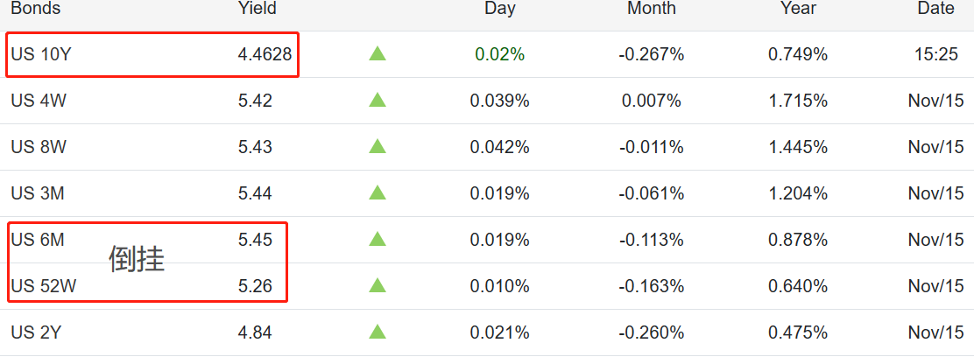
Task: Click the Day column header
Action: (499, 9)
